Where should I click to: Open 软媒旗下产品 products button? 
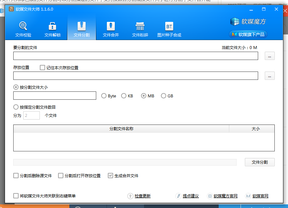(x=248, y=34)
